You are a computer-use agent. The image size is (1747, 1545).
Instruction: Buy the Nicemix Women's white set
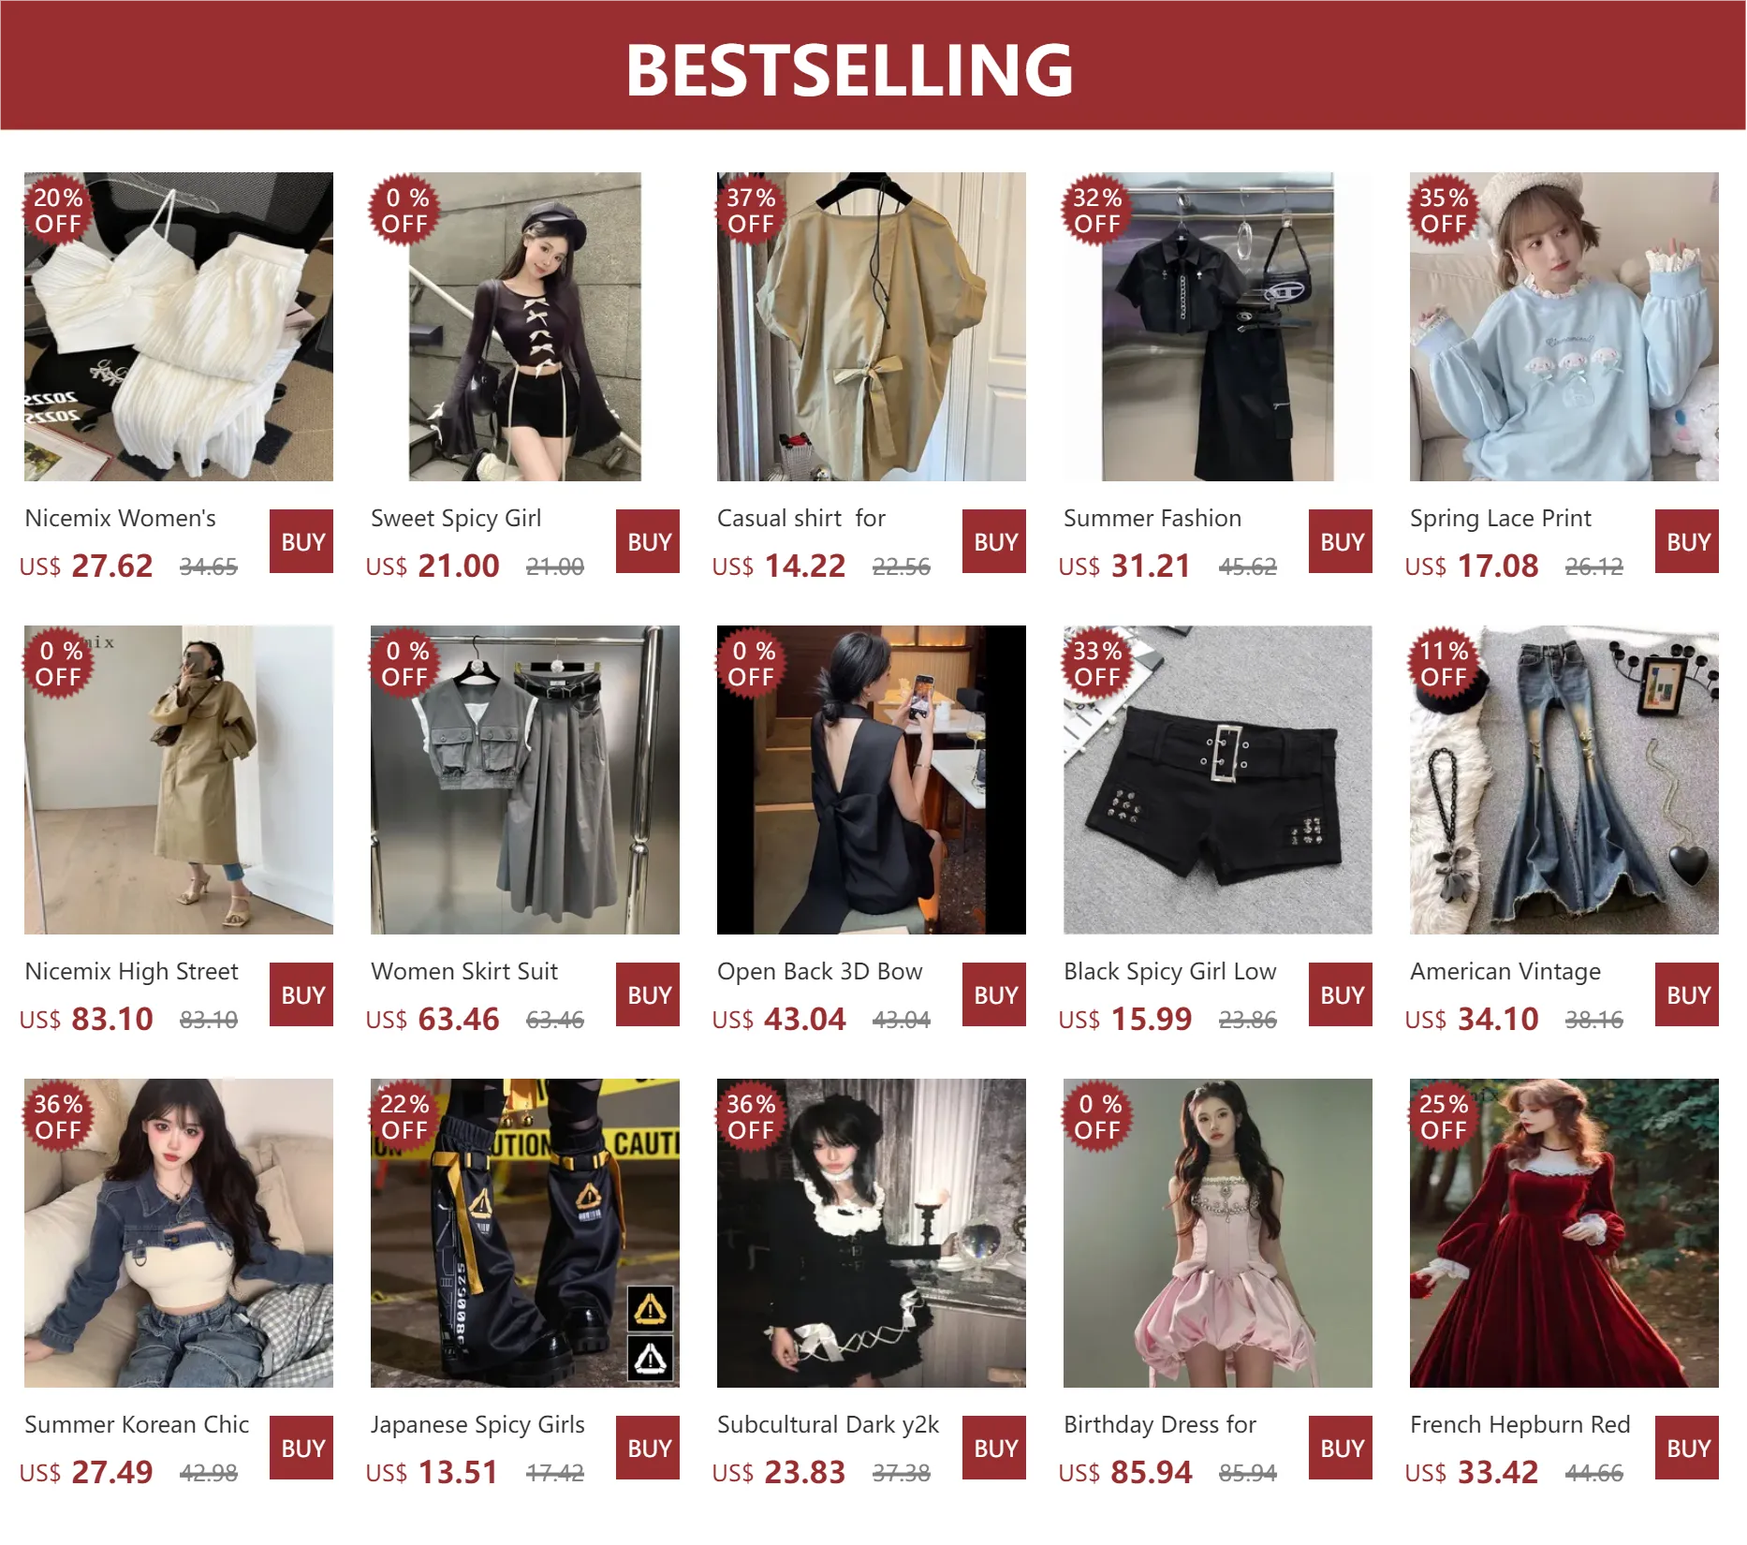pos(301,541)
